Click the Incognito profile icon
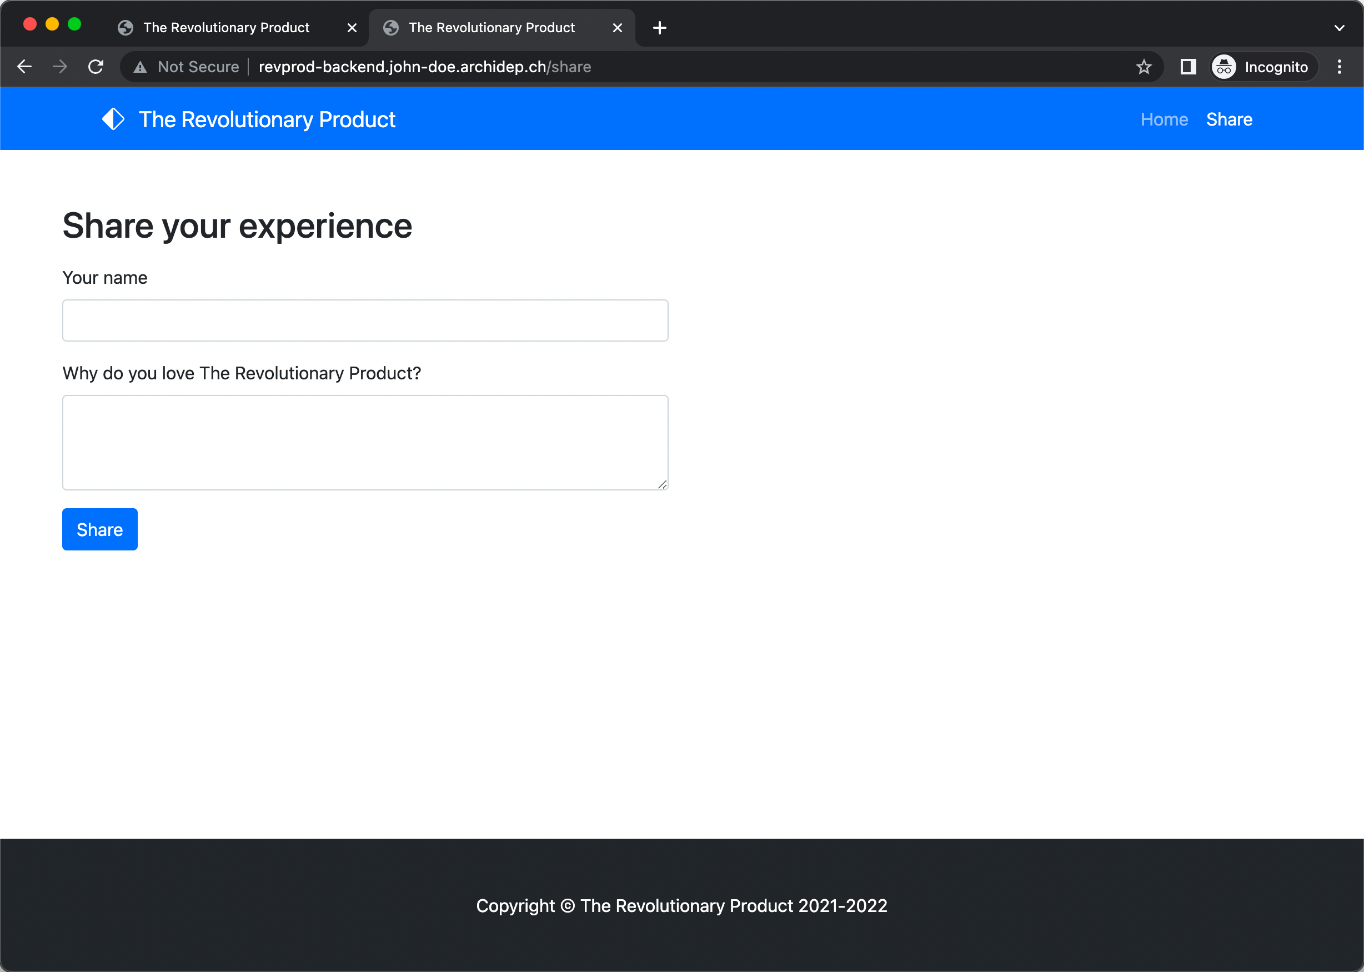The height and width of the screenshot is (972, 1364). click(x=1223, y=67)
